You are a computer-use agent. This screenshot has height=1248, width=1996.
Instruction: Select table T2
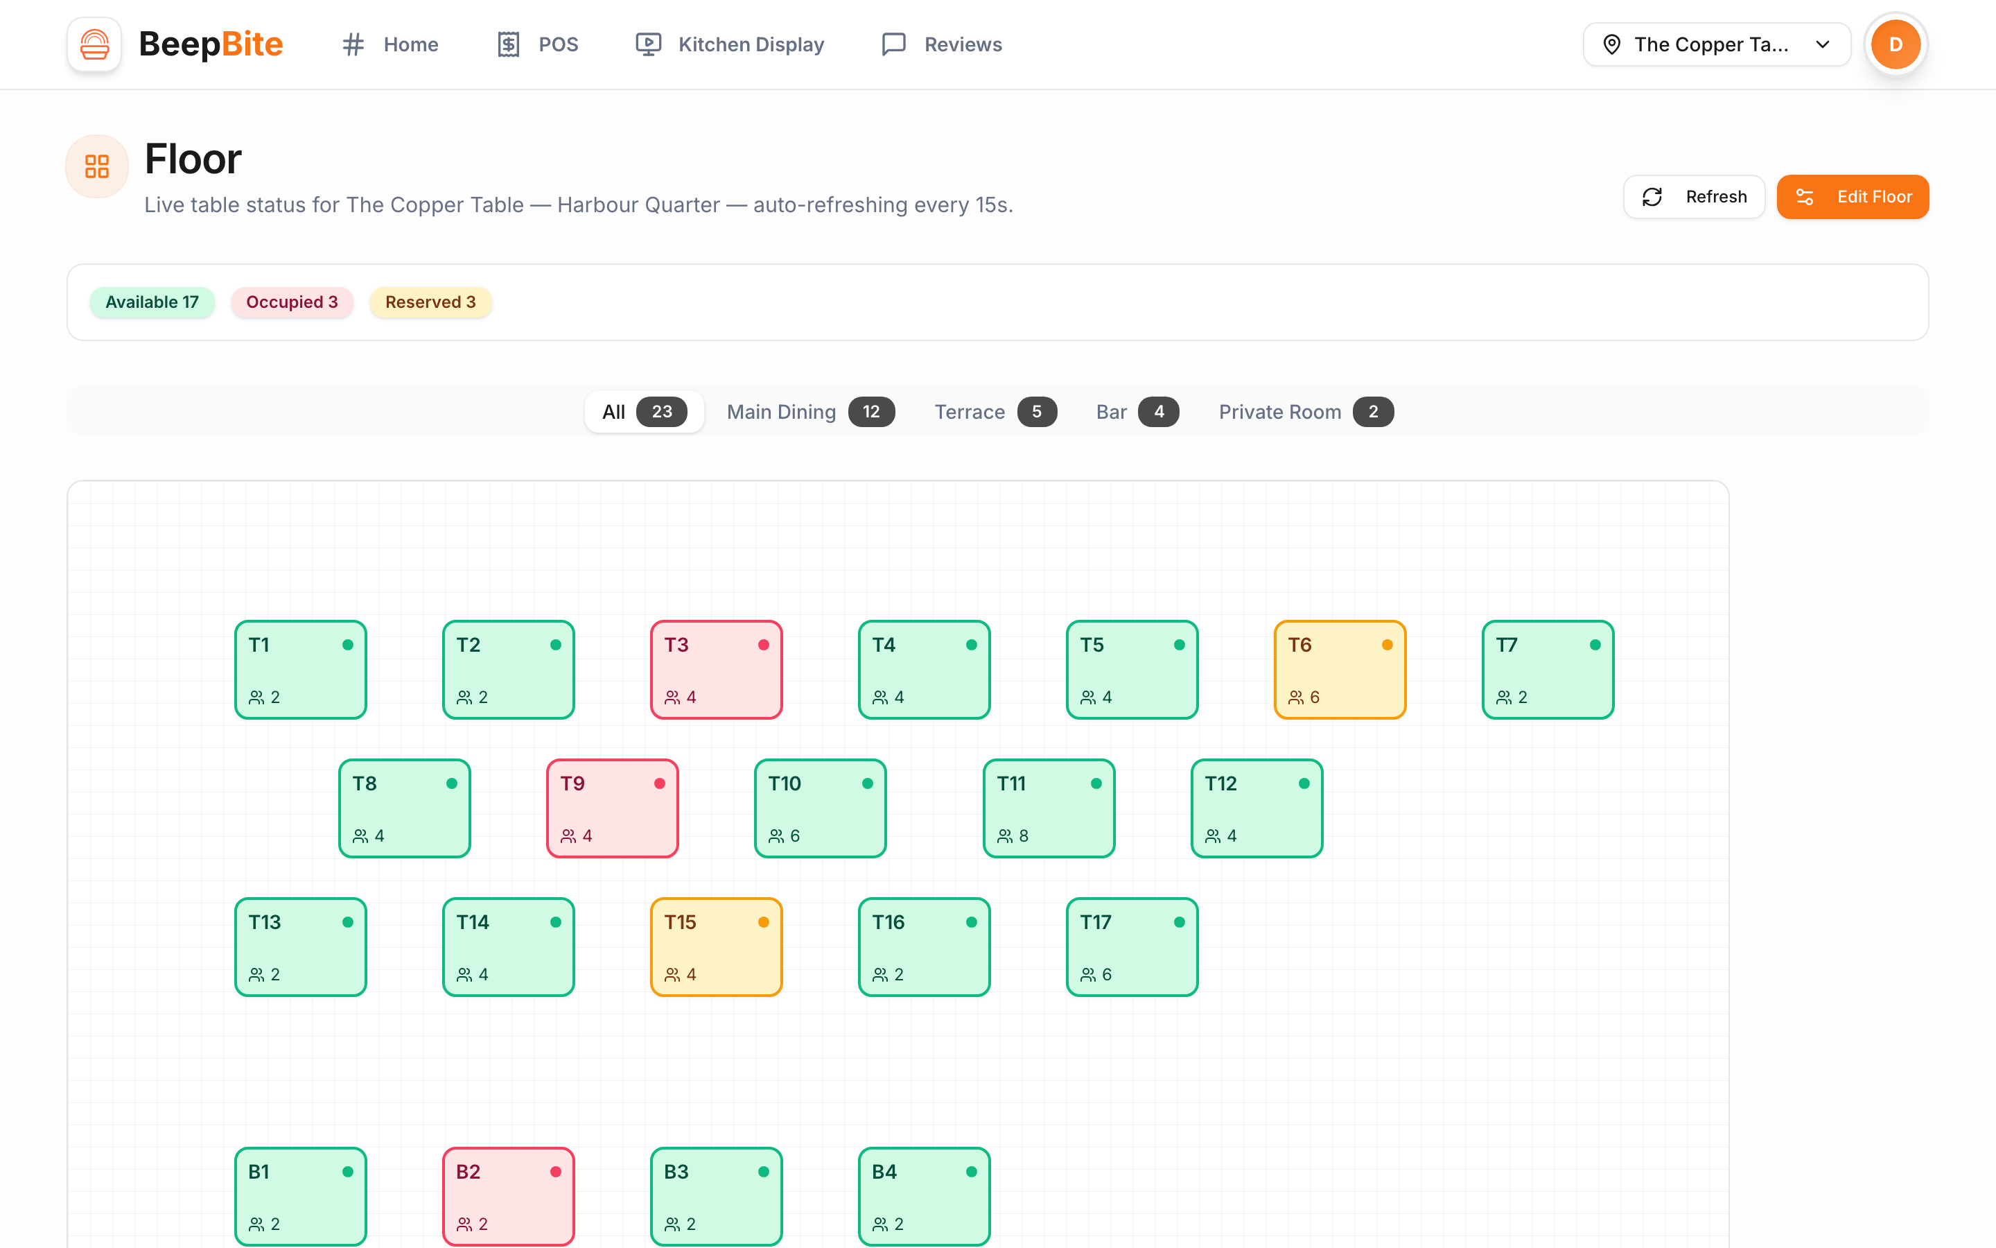pos(508,669)
